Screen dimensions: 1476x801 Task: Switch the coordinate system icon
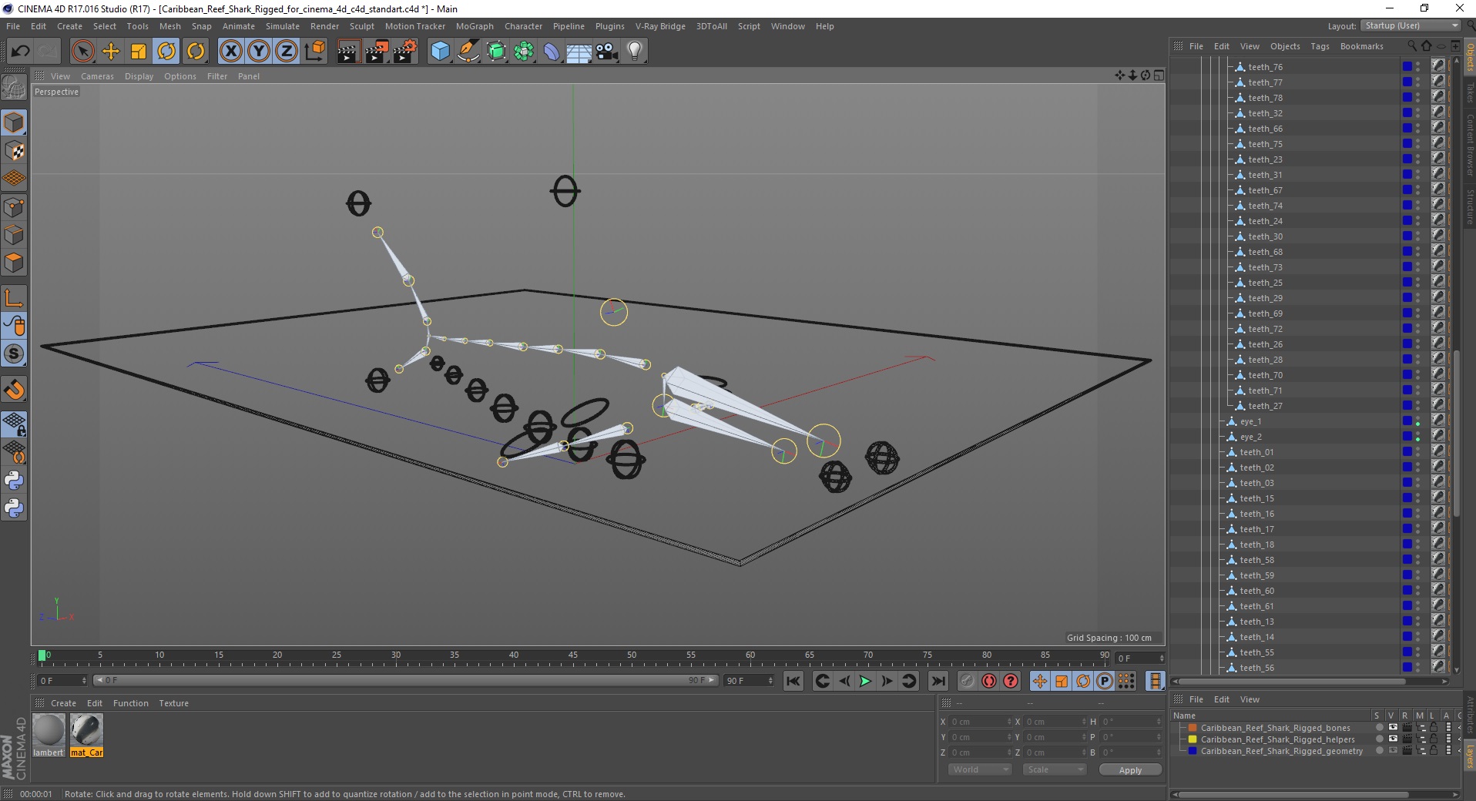point(314,52)
